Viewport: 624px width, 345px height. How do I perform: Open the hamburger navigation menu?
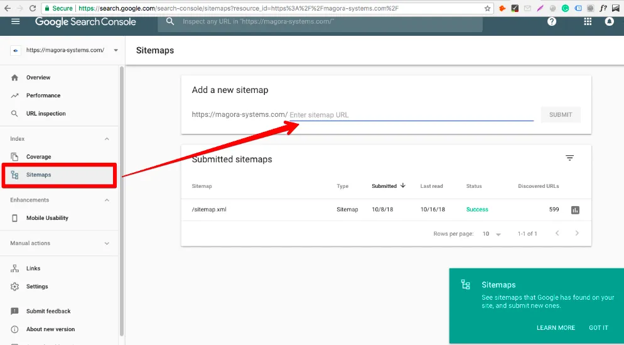point(16,21)
